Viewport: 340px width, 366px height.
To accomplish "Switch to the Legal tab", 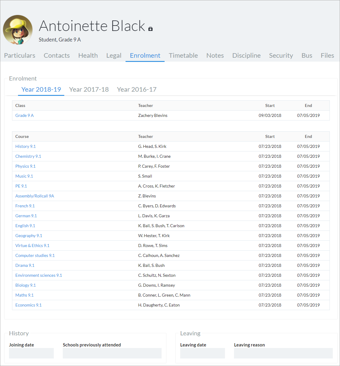I will click(114, 56).
